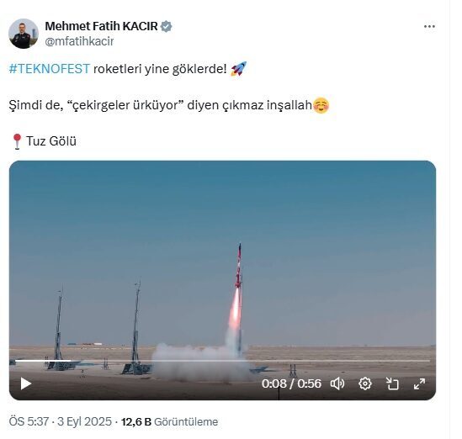Open Mehmet Fatih KACIR's profile avatar
Viewport: 462px width, 439px height.
coord(24,34)
